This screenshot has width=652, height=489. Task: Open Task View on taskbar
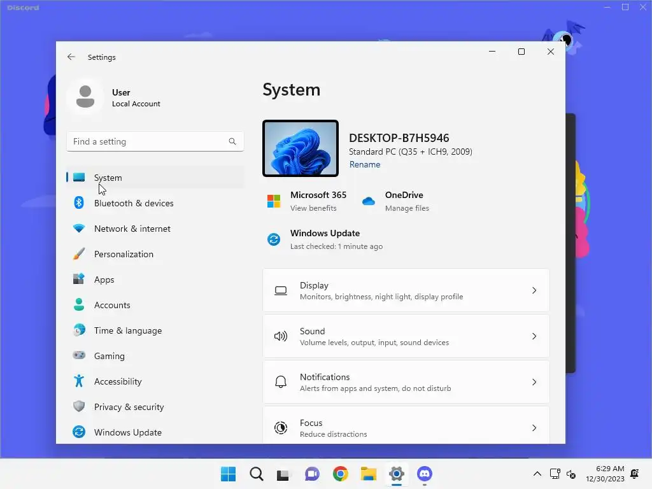tap(283, 474)
